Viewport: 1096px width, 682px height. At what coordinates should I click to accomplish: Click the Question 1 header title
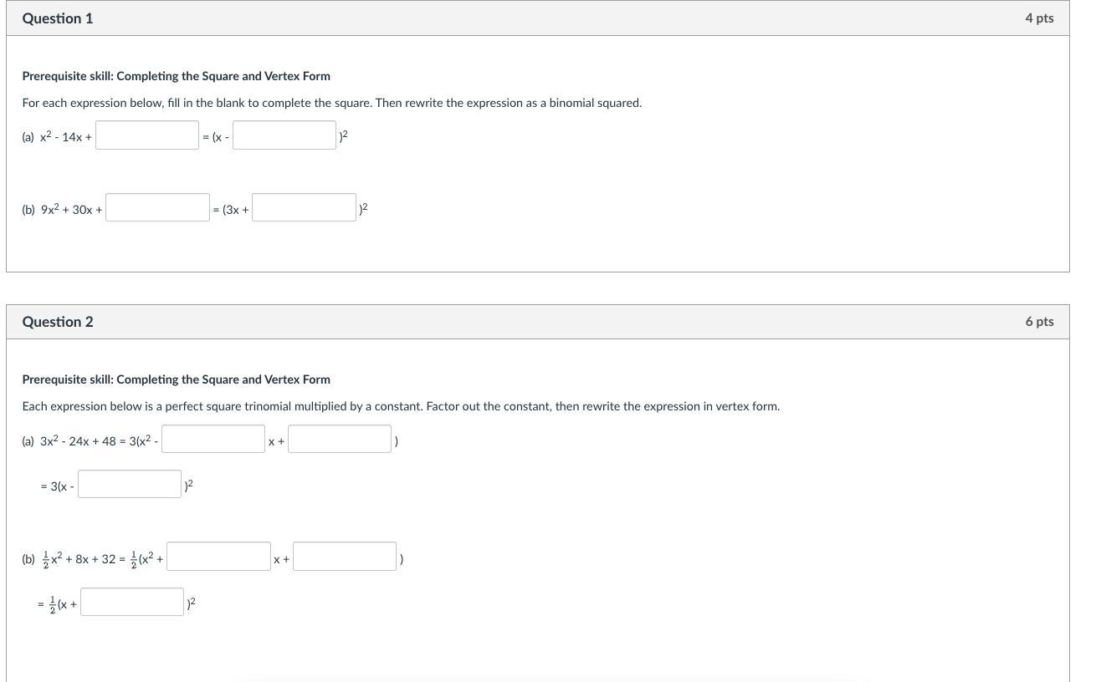[58, 18]
